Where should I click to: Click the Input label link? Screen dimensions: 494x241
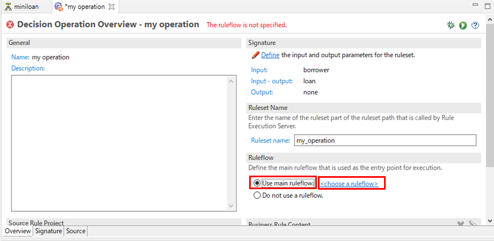click(x=259, y=70)
